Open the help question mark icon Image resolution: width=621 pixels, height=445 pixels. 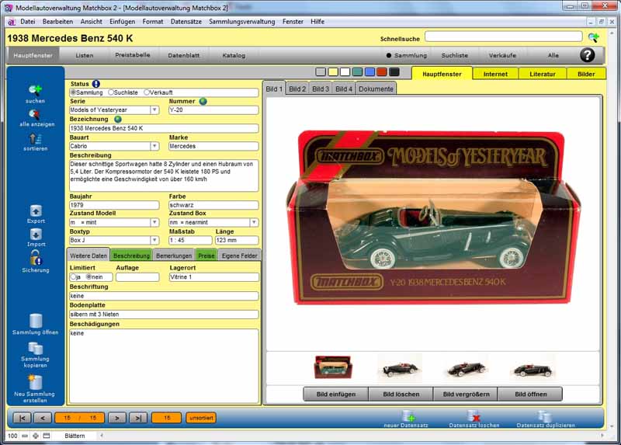[x=588, y=55]
